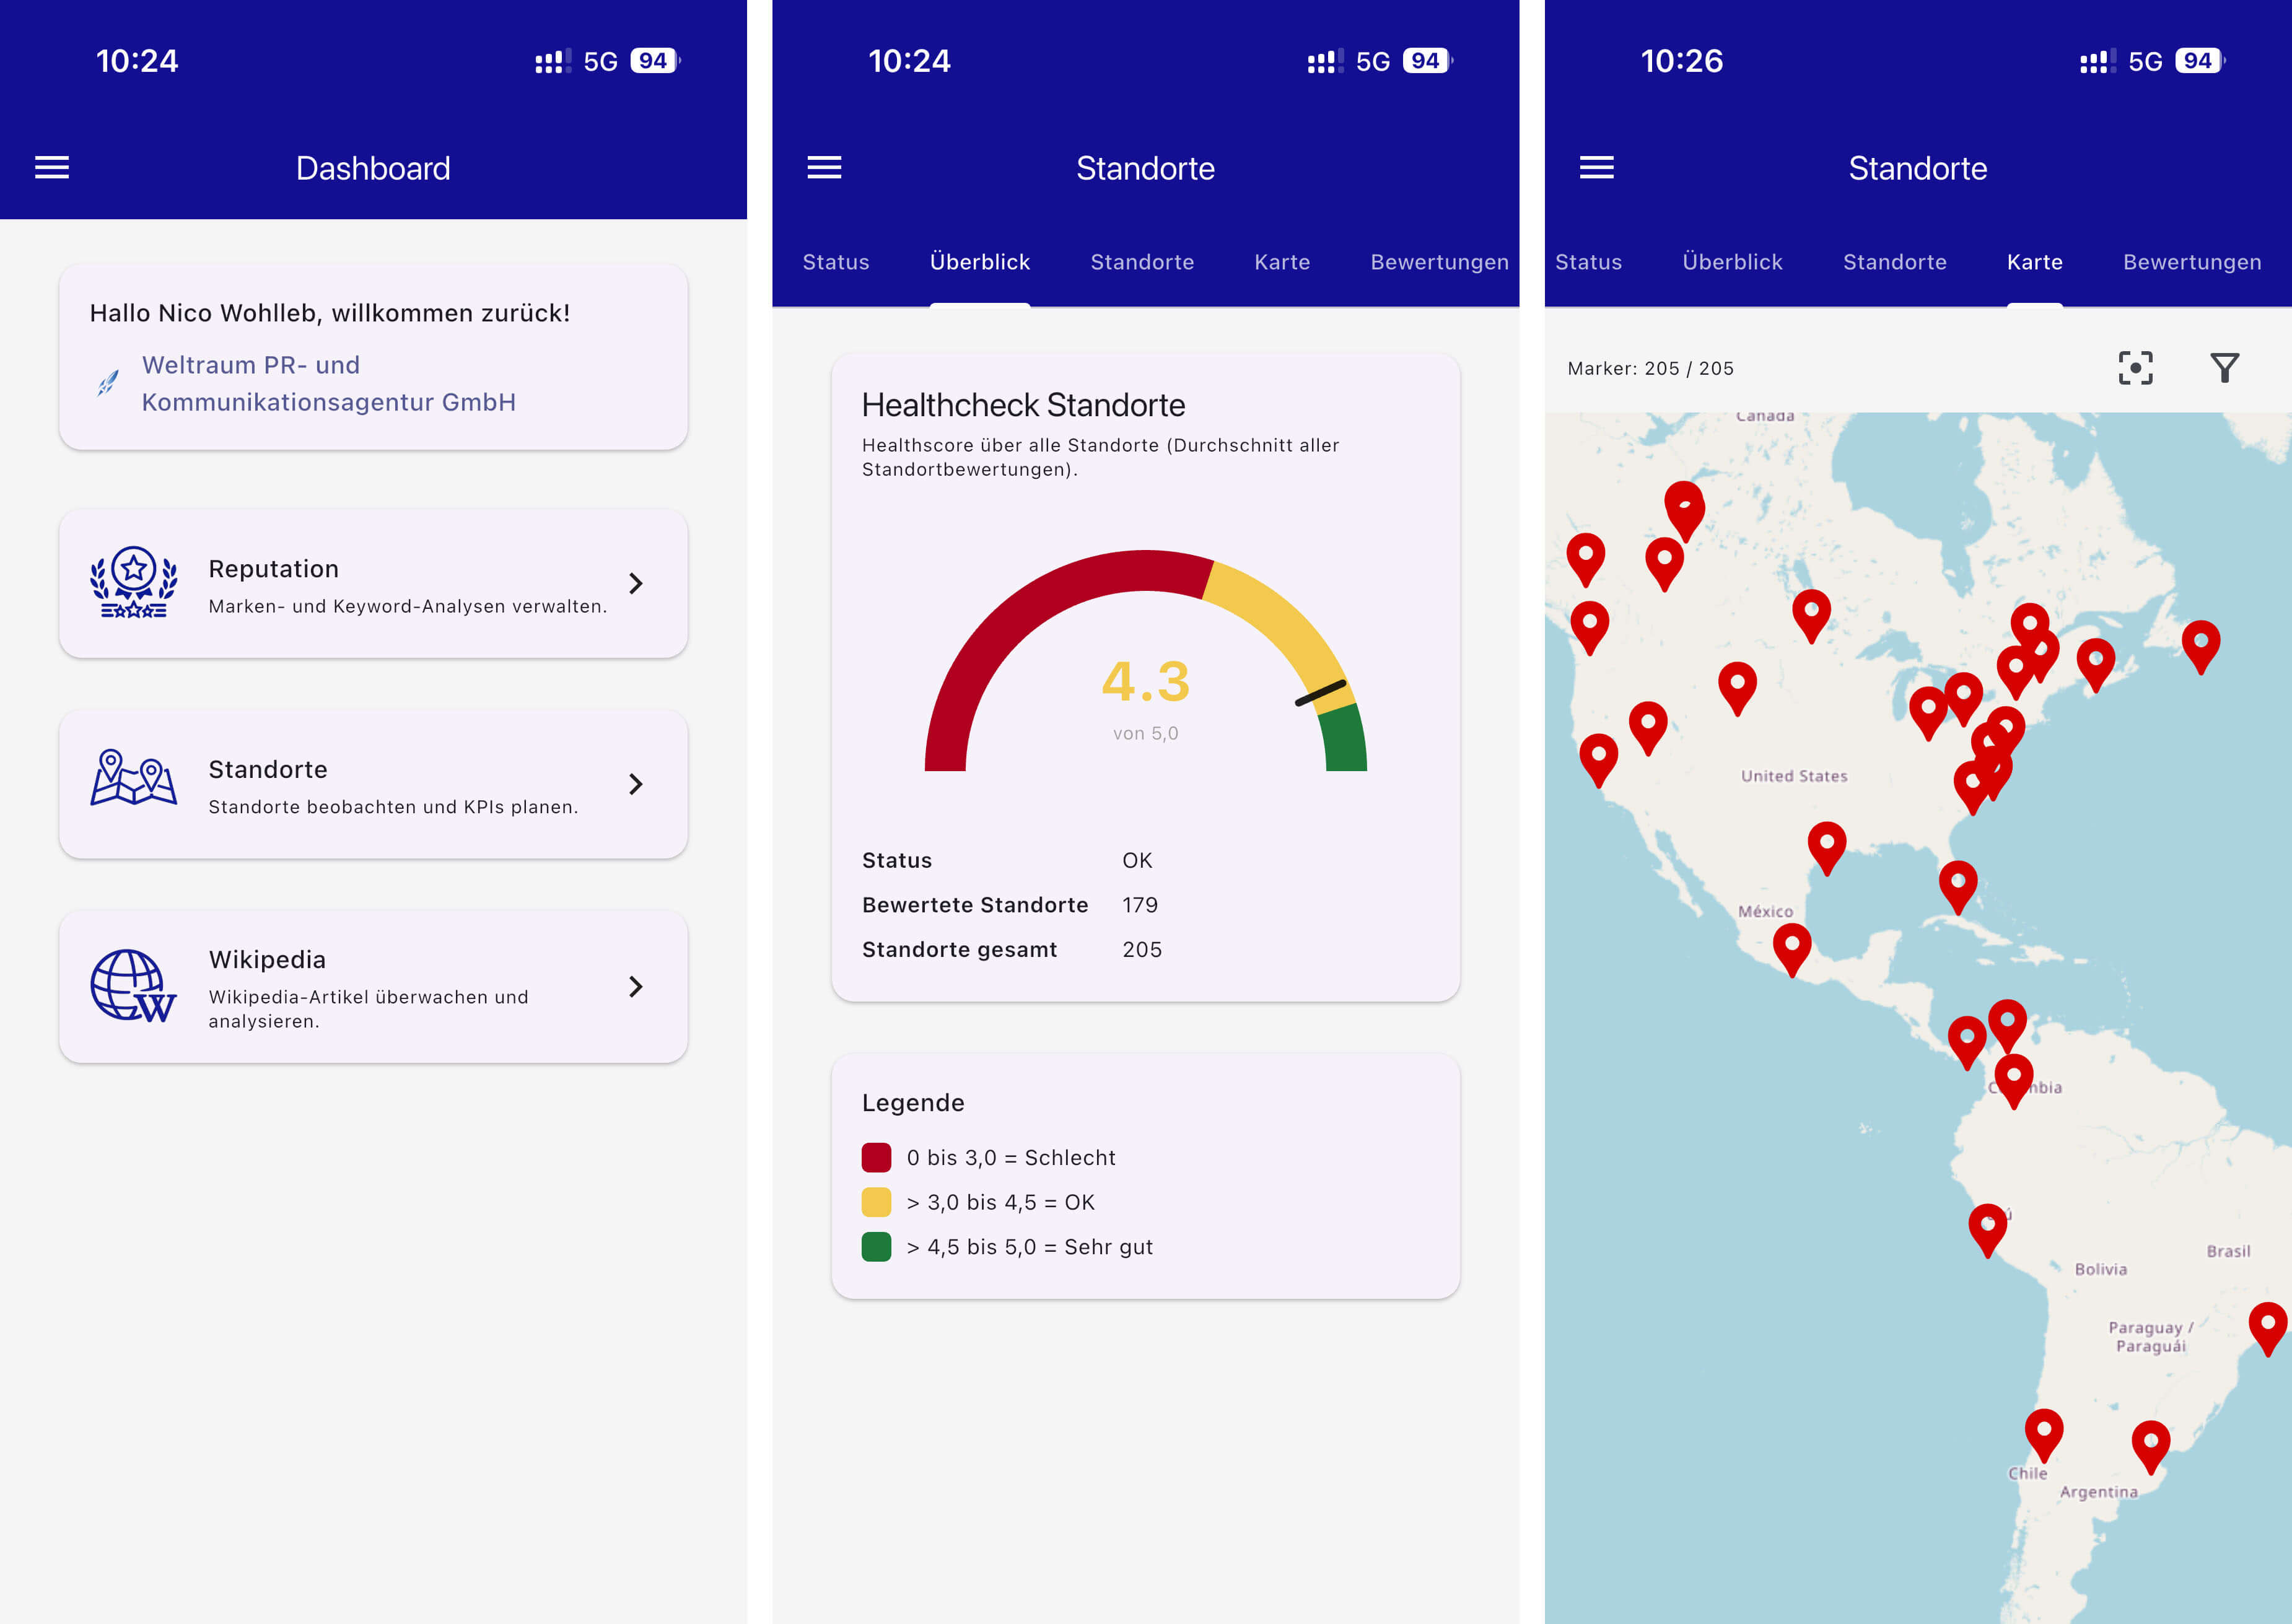Tap the yellow OK legend swatch
Viewport: 2292px width, 1624px height.
tap(876, 1202)
